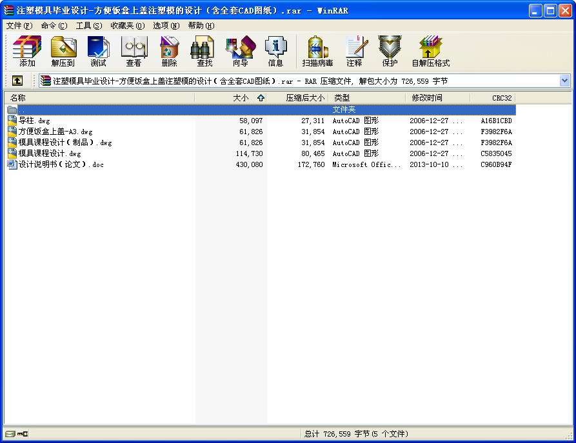
Task: Click the 解压到 (Extract To) icon
Action: pyautogui.click(x=63, y=52)
